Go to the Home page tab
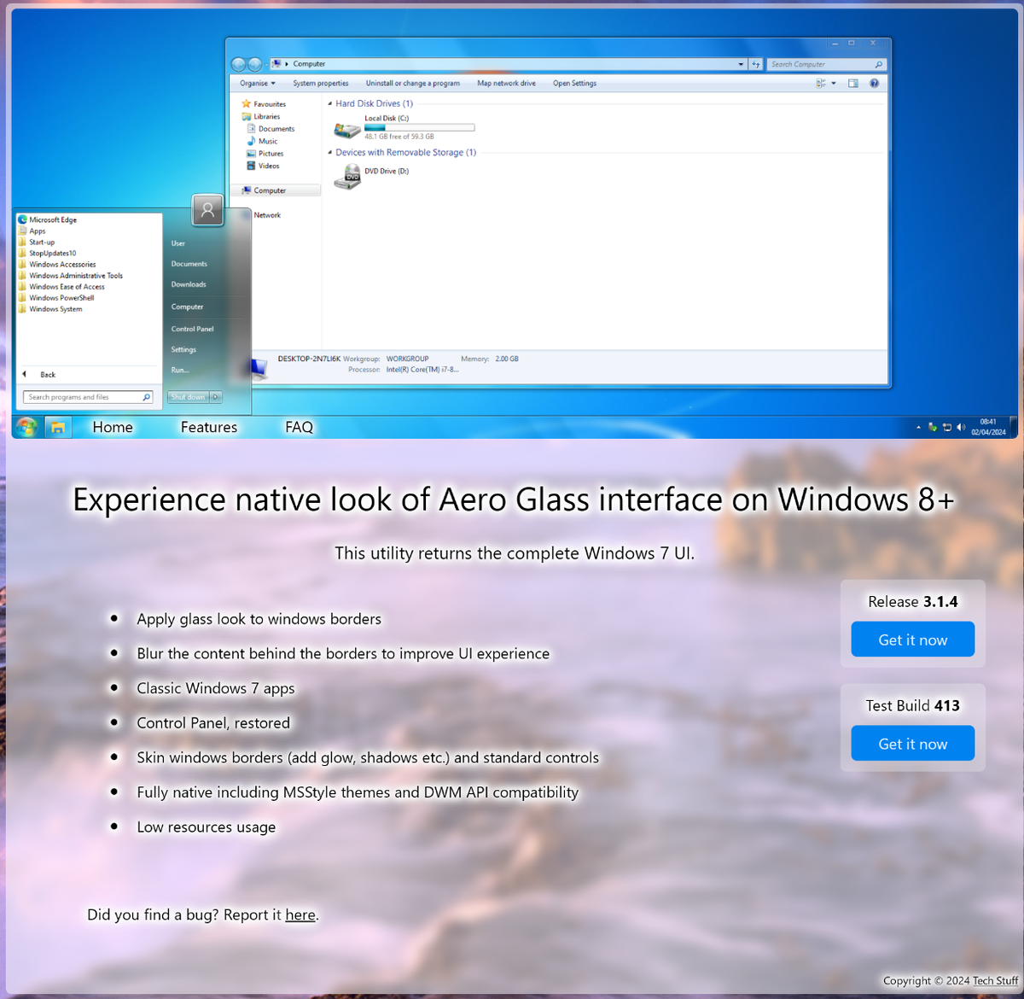Image resolution: width=1024 pixels, height=999 pixels. pos(113,427)
